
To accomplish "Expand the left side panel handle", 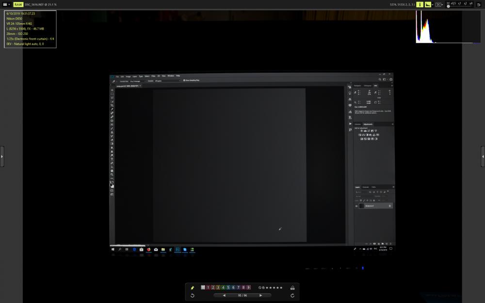I will click(2, 157).
